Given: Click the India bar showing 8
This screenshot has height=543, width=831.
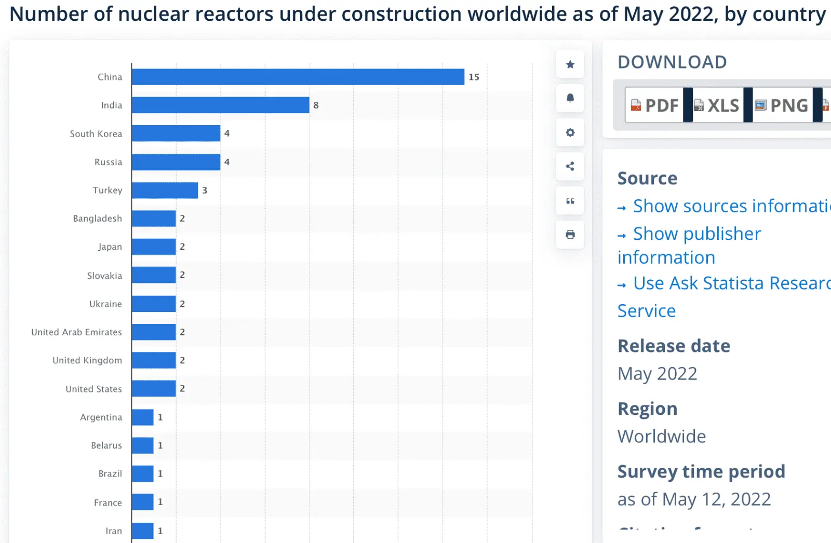Looking at the screenshot, I should (220, 105).
